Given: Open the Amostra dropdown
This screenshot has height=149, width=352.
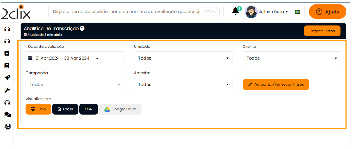Looking at the screenshot, I should 183,84.
